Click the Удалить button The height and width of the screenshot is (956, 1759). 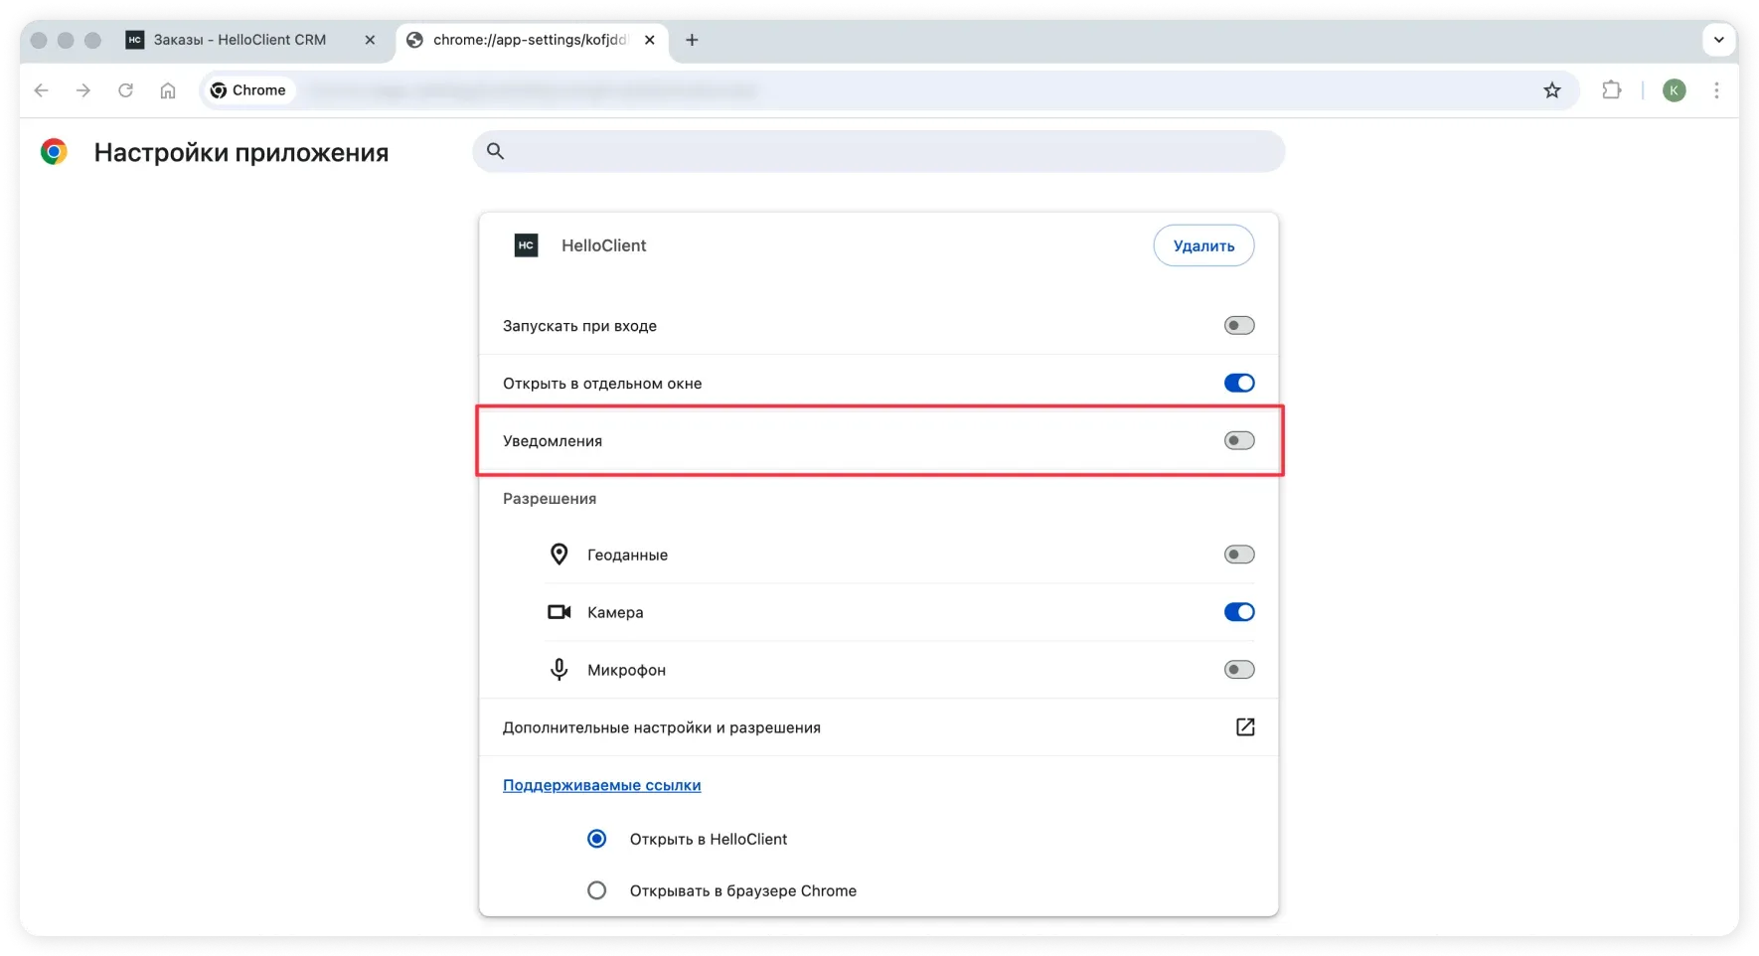click(x=1202, y=245)
